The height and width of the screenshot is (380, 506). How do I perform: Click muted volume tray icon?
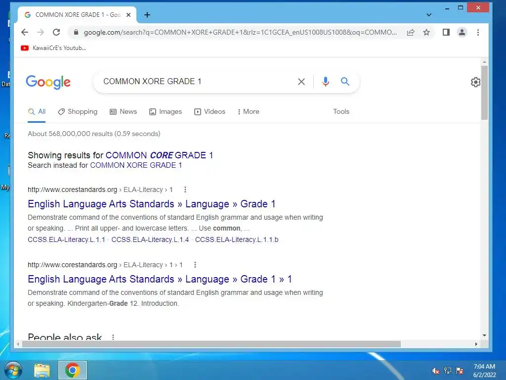[436, 371]
